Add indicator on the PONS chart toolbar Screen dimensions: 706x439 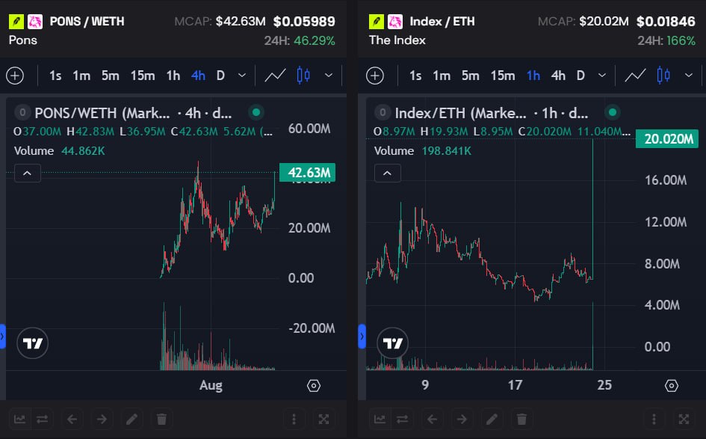point(15,76)
